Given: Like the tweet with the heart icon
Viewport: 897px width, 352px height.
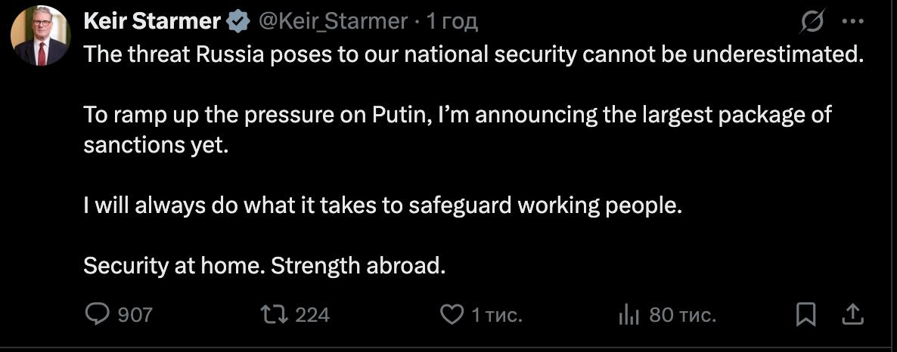Looking at the screenshot, I should point(452,314).
